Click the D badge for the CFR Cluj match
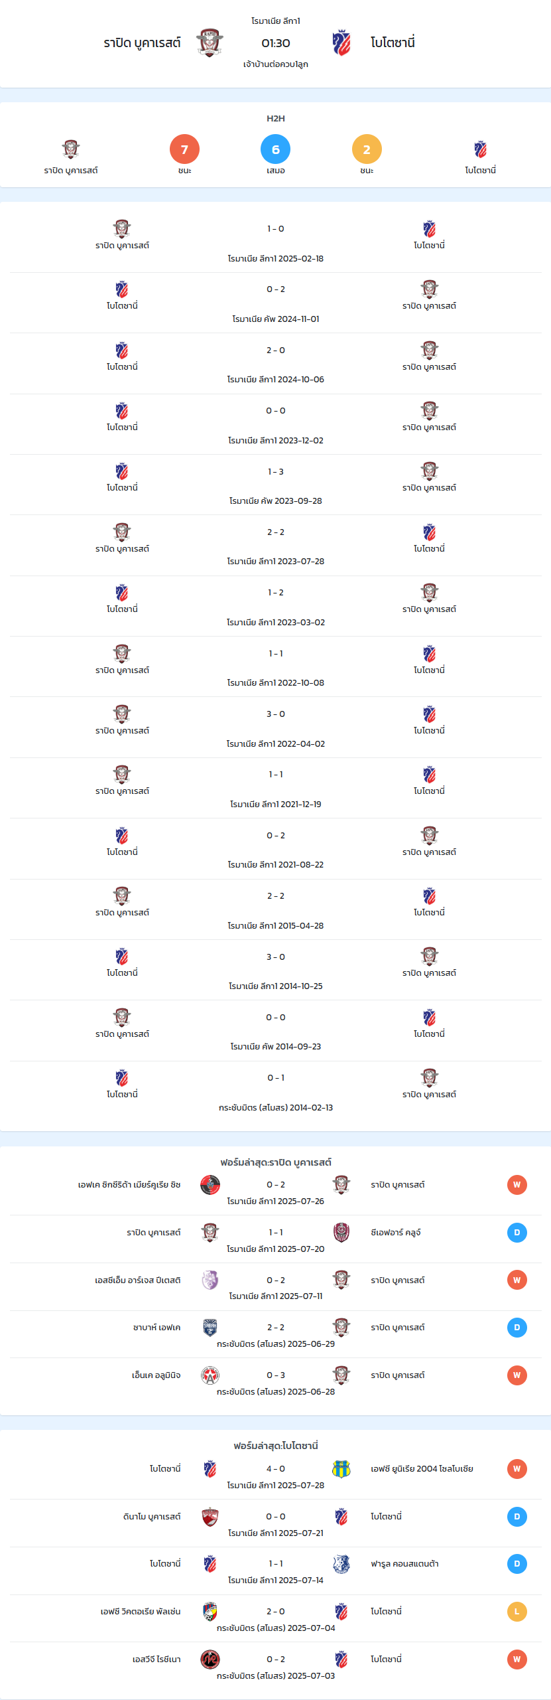This screenshot has height=1700, width=551. click(x=517, y=1233)
